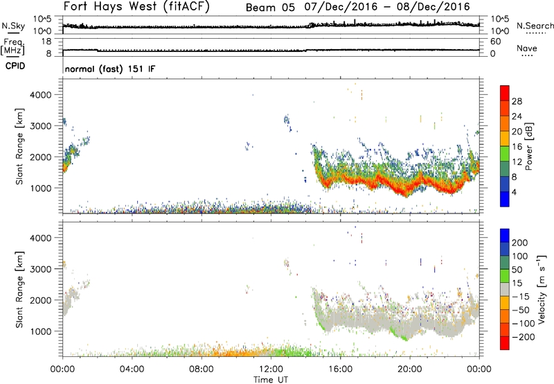Click the right '10^0' noise axis tick
Image resolution: width=554 pixels, height=384 pixels.
(499, 31)
